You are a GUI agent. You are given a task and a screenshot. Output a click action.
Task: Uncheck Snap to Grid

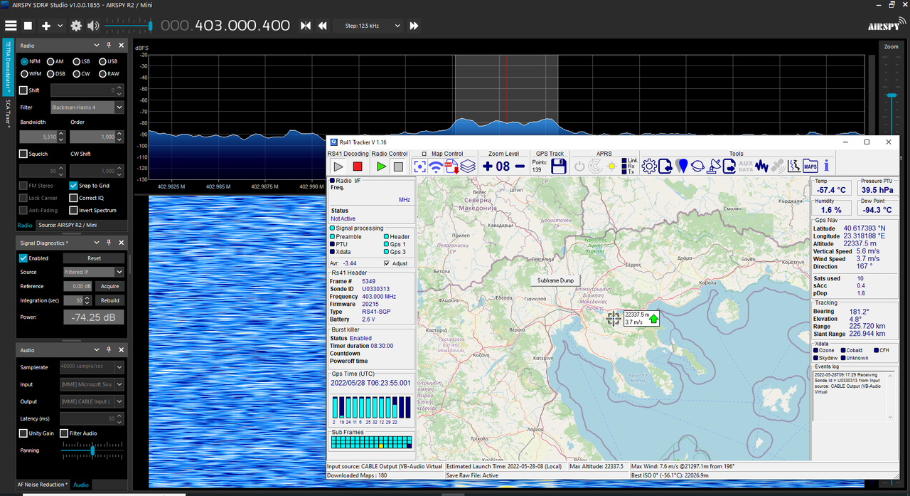point(89,186)
